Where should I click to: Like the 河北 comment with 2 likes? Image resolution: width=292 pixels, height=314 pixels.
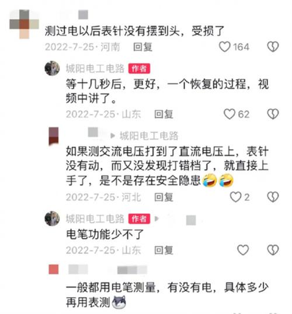tap(235, 197)
